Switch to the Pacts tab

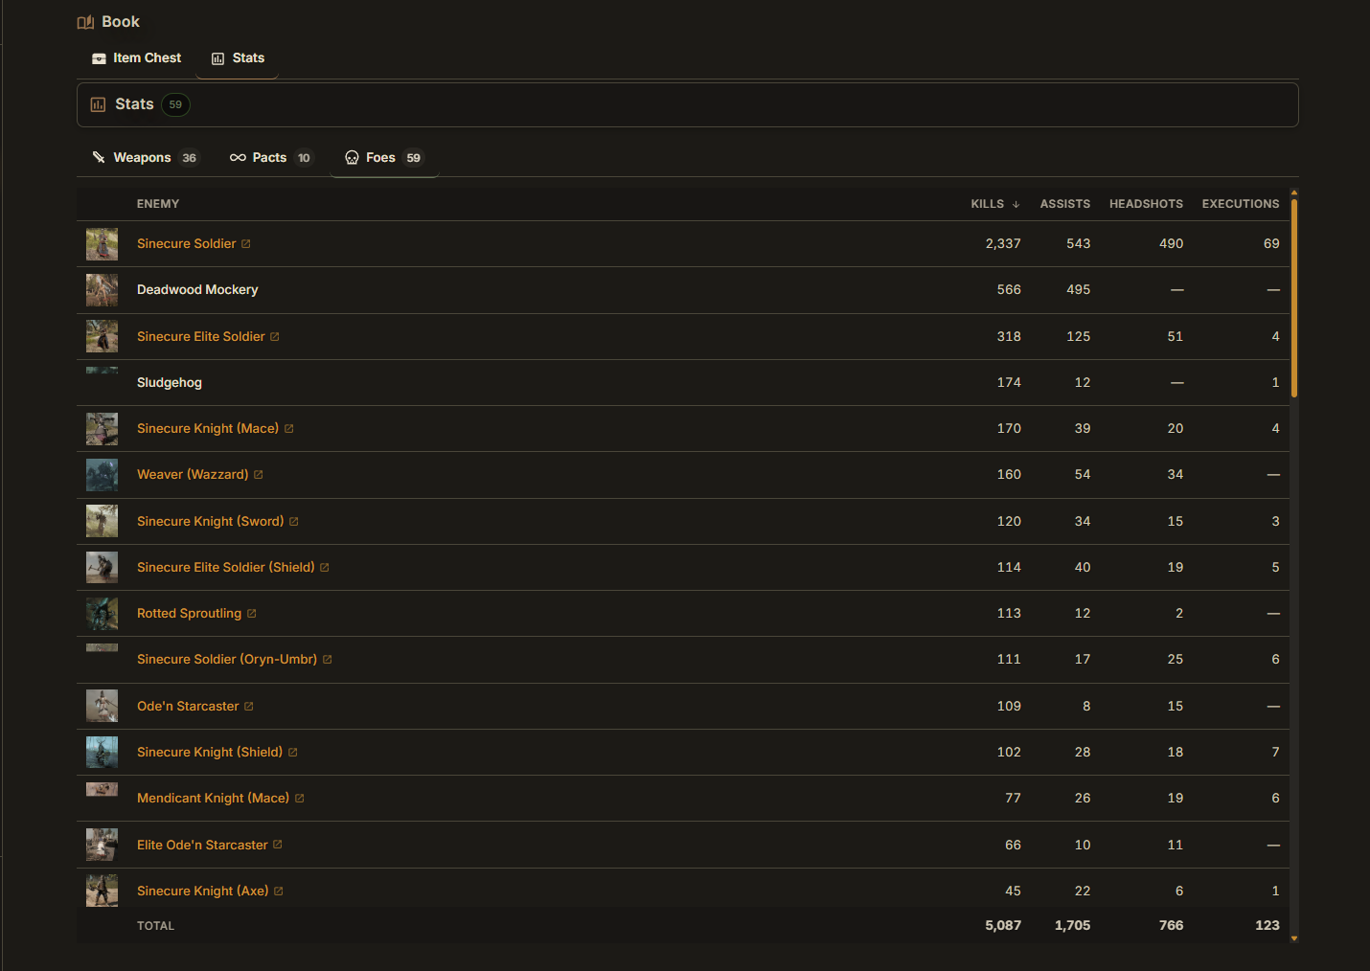pos(270,158)
